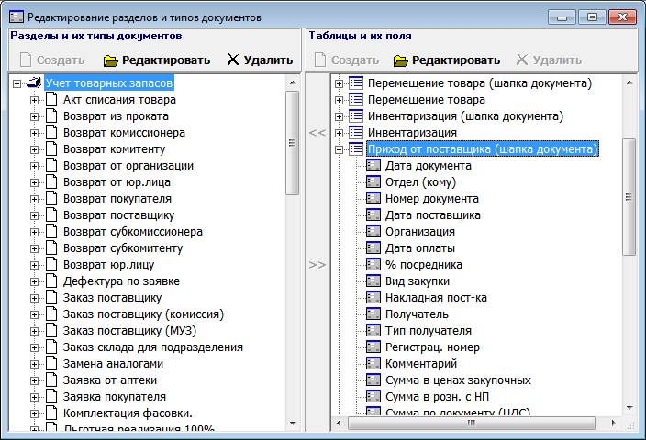
Task: Click the table icon of Перемещение товара (шапка документа)
Action: tap(356, 83)
